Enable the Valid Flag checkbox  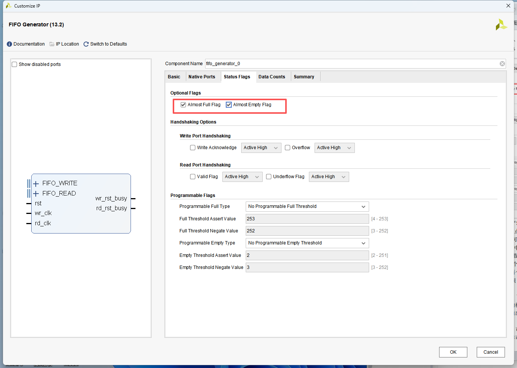point(193,177)
